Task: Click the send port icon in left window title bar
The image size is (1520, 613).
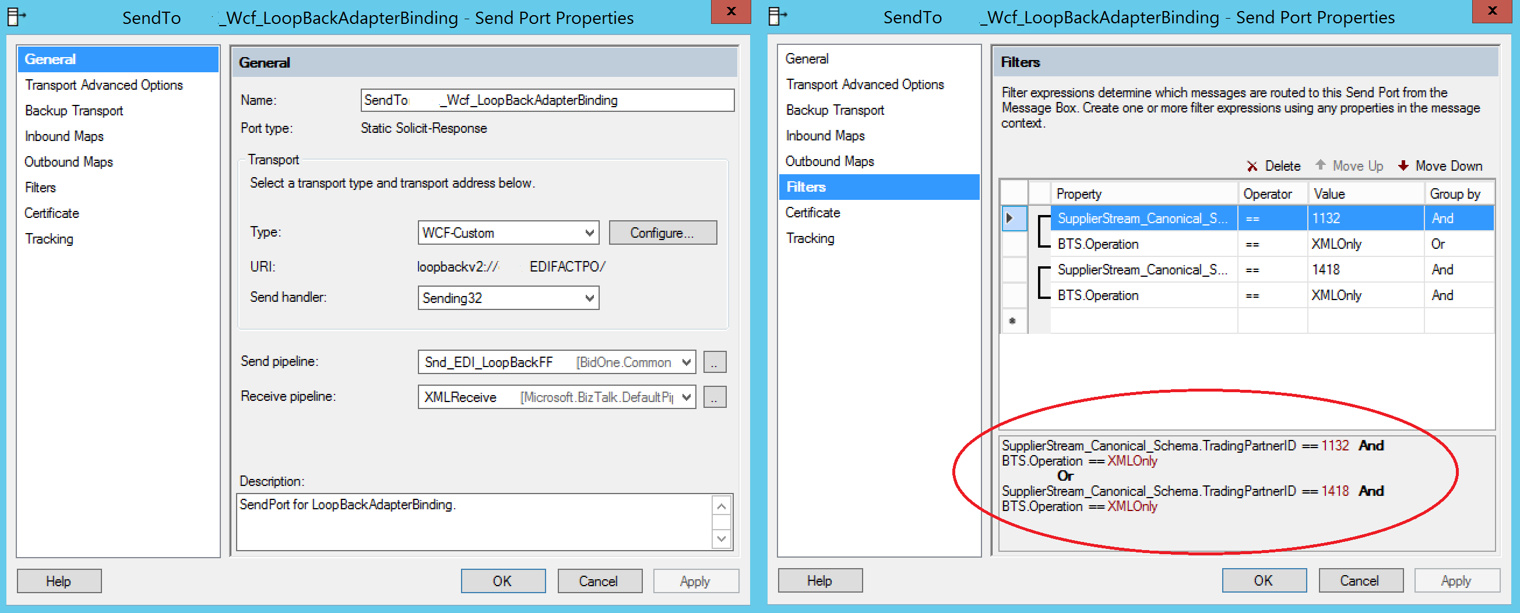Action: pos(16,17)
